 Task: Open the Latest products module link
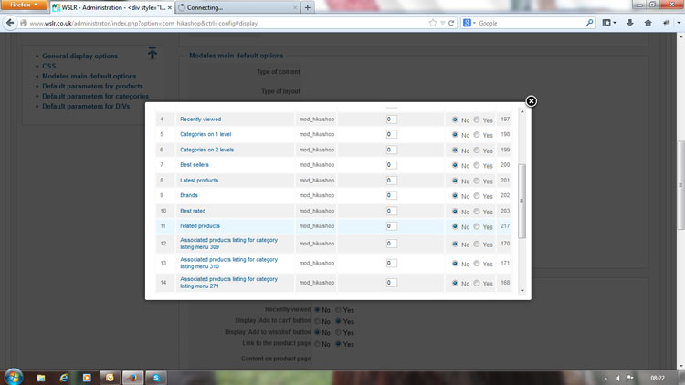(199, 181)
